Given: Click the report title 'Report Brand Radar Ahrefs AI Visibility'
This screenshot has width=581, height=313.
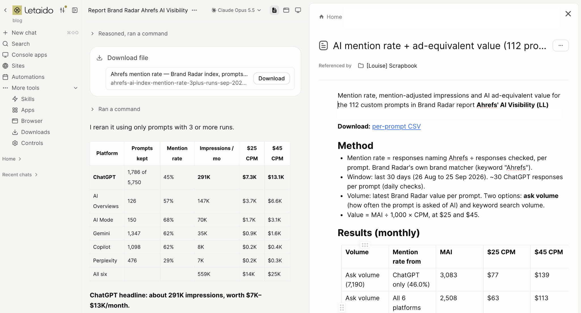Looking at the screenshot, I should pyautogui.click(x=138, y=10).
